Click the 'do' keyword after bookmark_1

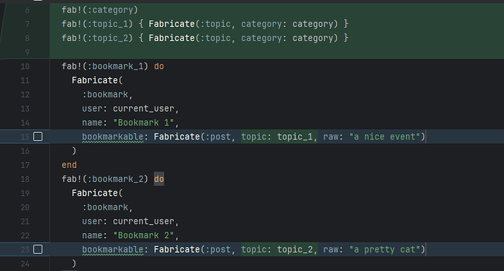(x=159, y=66)
